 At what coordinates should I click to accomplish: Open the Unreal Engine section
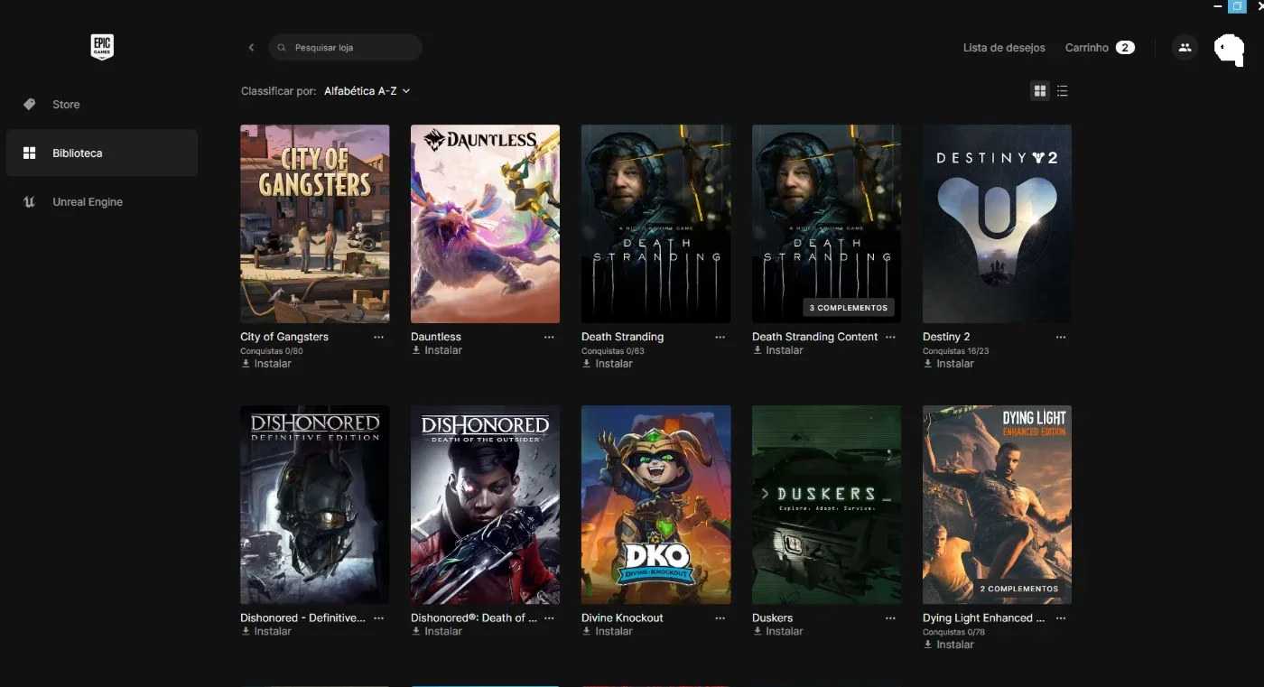(x=102, y=202)
